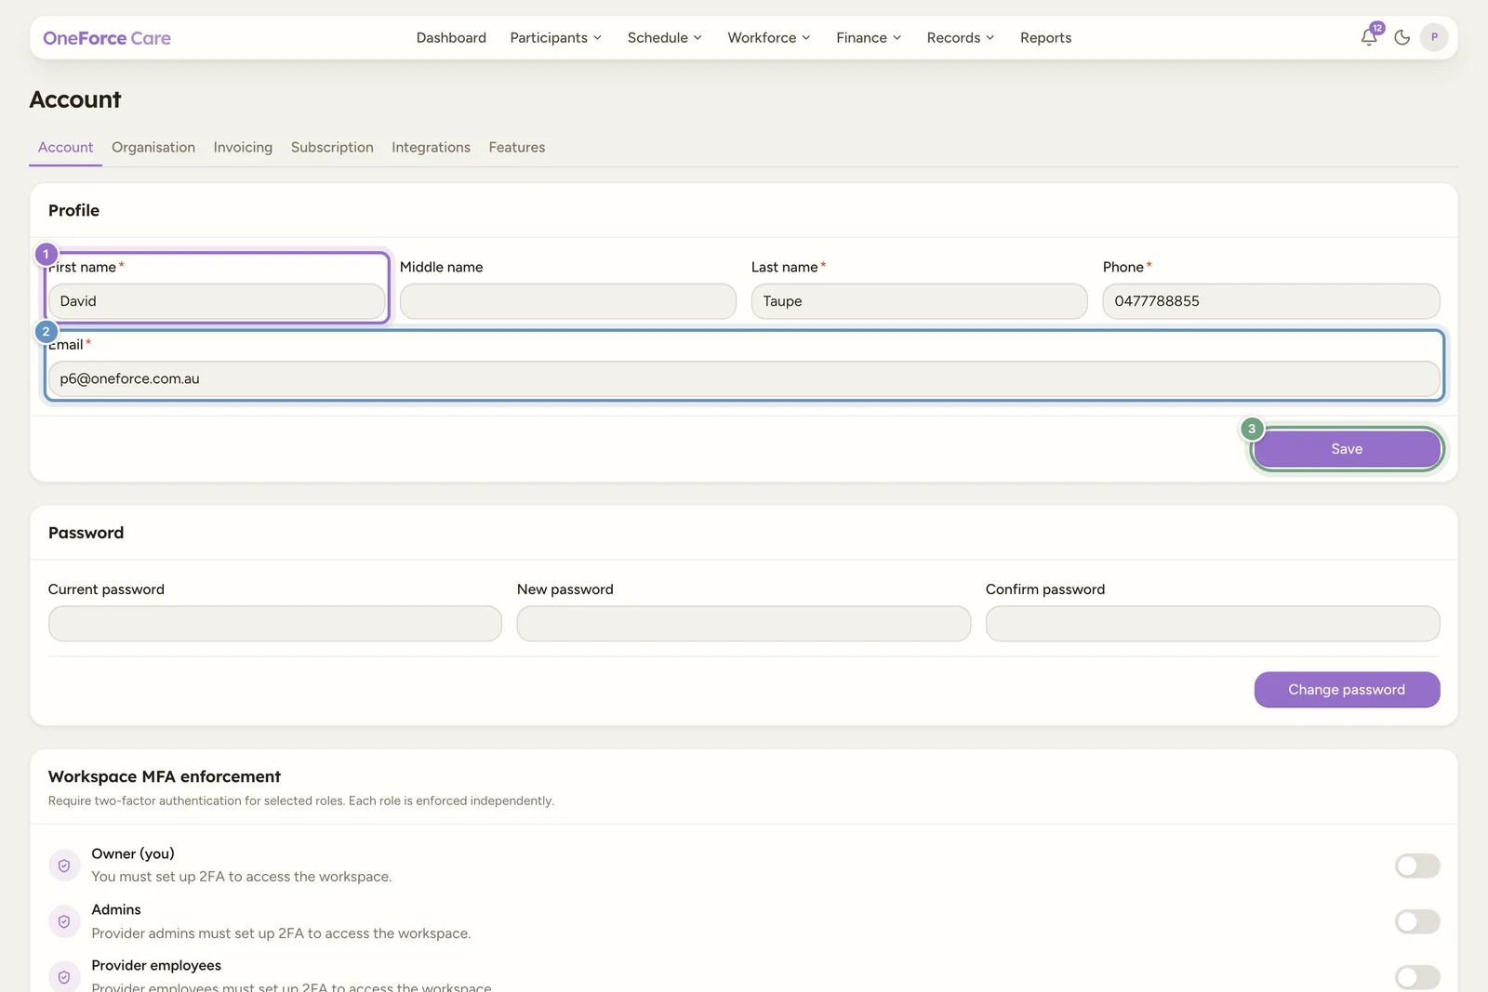Switch to the Invoicing tab
This screenshot has height=992, width=1488.
pyautogui.click(x=243, y=147)
